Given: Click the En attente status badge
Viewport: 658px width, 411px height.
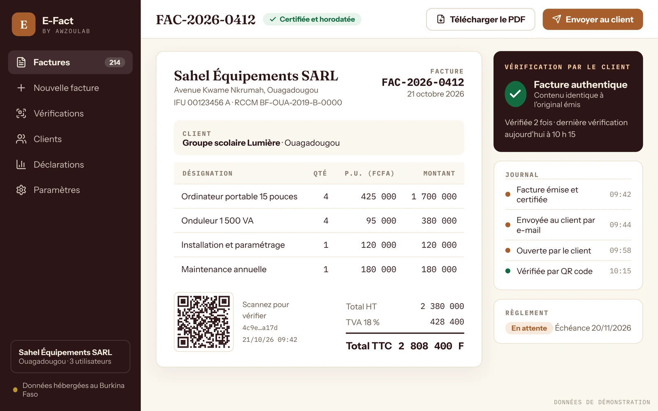Looking at the screenshot, I should pos(529,328).
